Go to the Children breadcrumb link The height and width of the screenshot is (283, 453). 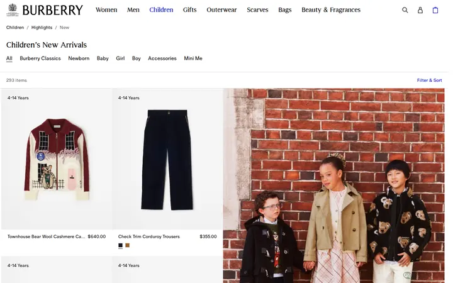[x=15, y=28]
